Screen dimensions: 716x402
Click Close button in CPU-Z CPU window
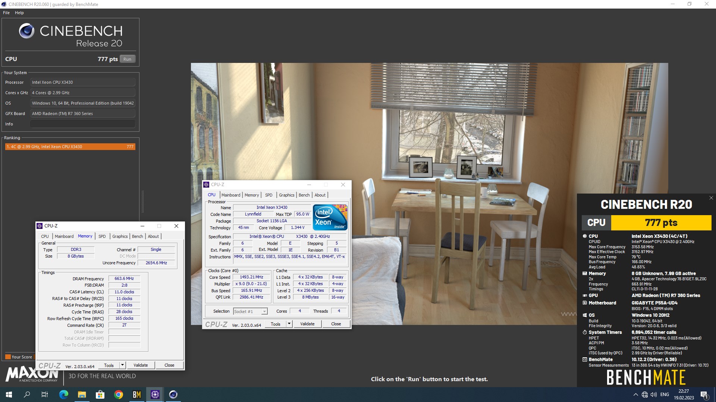coord(336,324)
